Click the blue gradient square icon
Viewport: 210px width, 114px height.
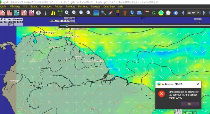[96, 13]
